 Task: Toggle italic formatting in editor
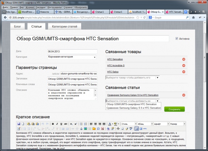pos(57,124)
